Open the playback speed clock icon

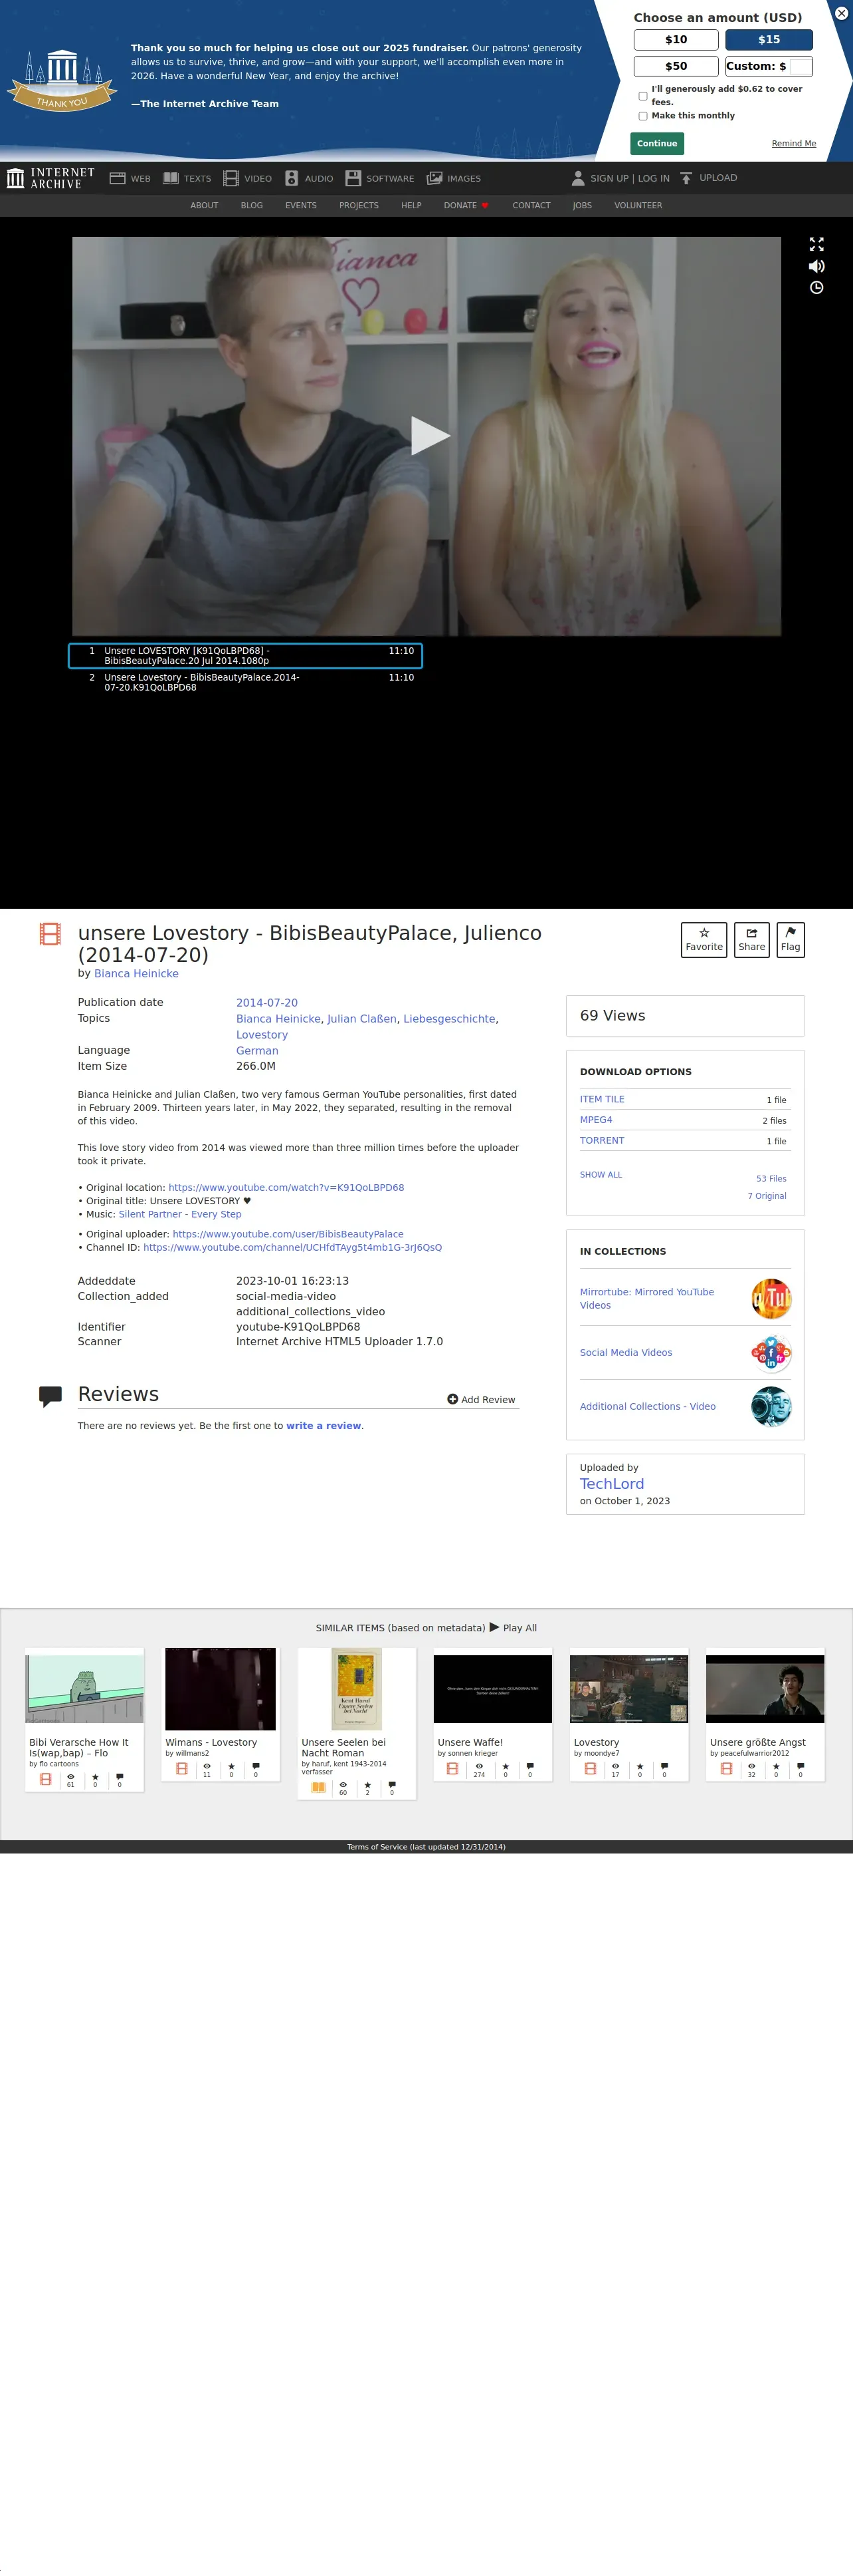816,288
